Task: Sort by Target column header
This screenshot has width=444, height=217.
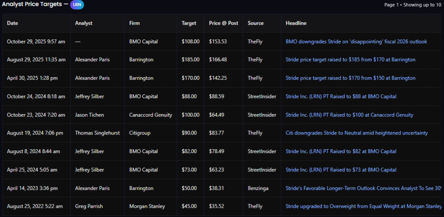Action: [189, 23]
